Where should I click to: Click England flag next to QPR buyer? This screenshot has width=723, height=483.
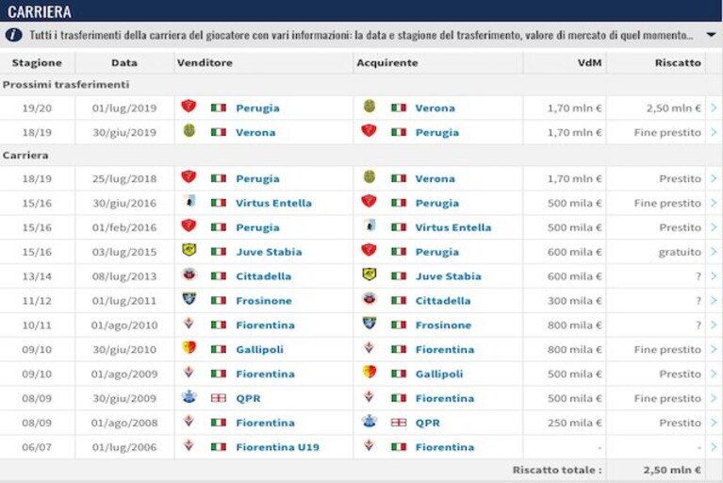(399, 422)
